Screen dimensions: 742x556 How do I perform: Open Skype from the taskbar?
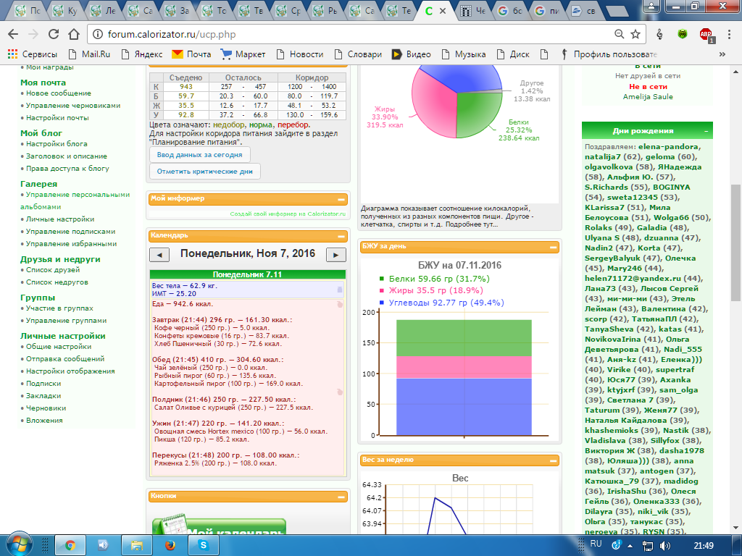(x=204, y=546)
